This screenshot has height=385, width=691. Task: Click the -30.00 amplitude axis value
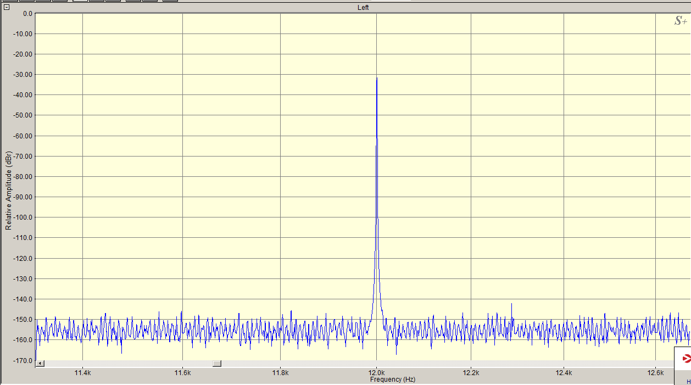24,75
